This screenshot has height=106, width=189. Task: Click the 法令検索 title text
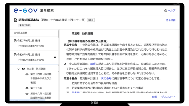(47, 11)
